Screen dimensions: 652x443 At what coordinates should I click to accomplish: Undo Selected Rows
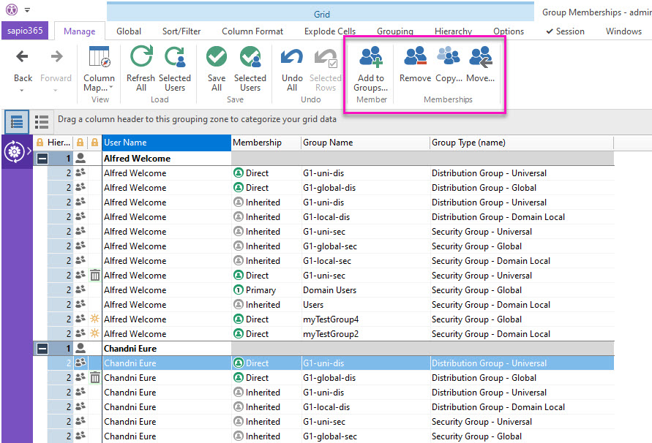pos(325,68)
